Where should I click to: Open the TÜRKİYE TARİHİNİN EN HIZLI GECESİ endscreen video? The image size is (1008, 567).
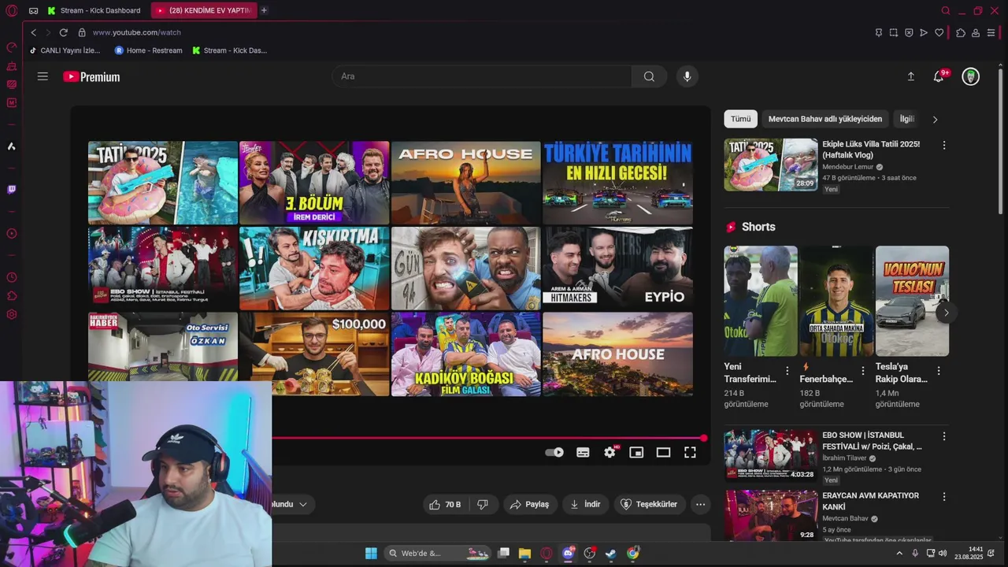click(x=617, y=183)
